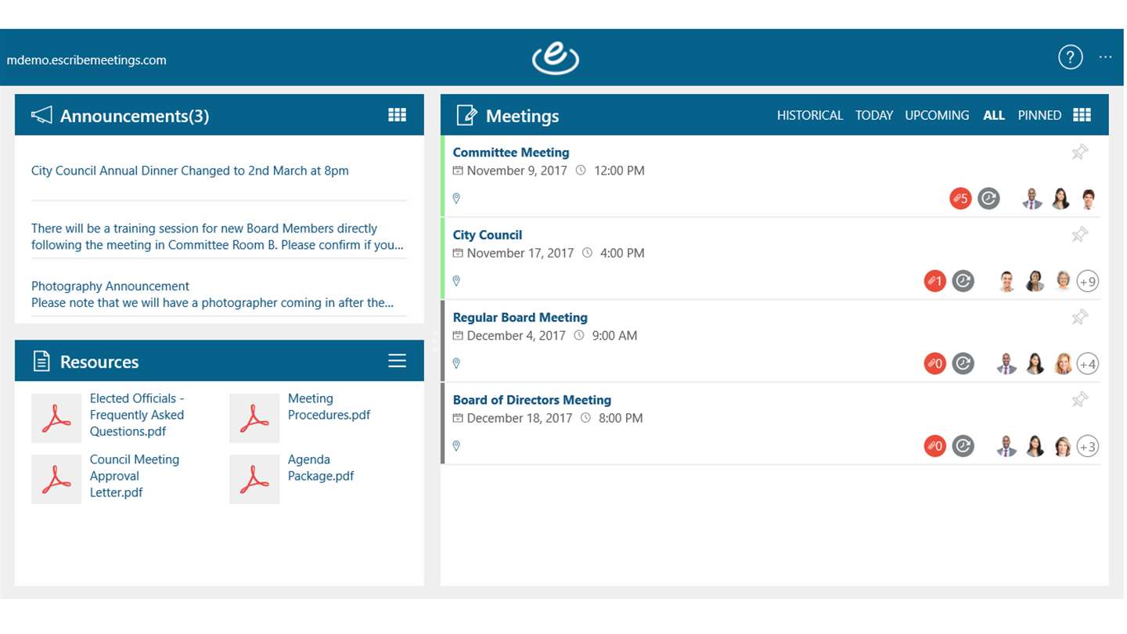Open the more options ellipsis menu
This screenshot has height=634, width=1127.
click(x=1105, y=57)
